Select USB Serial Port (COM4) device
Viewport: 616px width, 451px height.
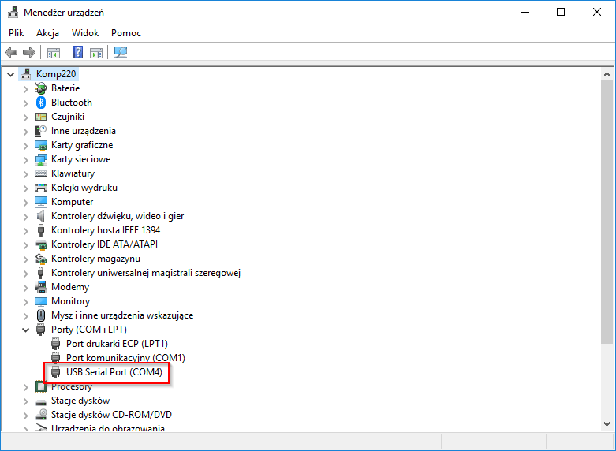[114, 372]
